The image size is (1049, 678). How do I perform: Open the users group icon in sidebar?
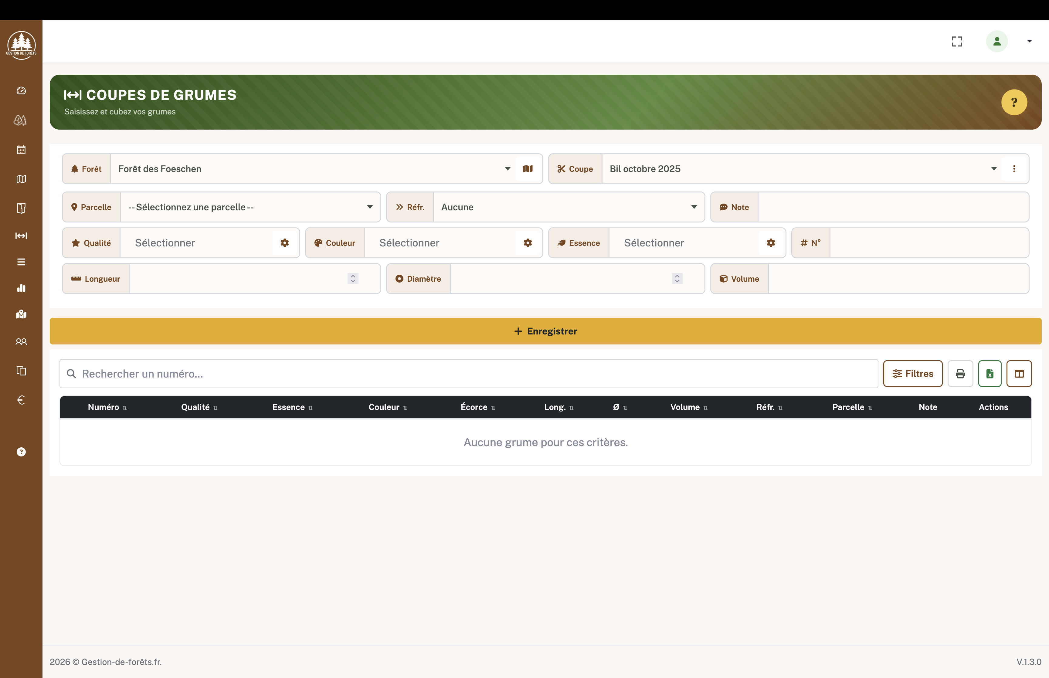[21, 342]
